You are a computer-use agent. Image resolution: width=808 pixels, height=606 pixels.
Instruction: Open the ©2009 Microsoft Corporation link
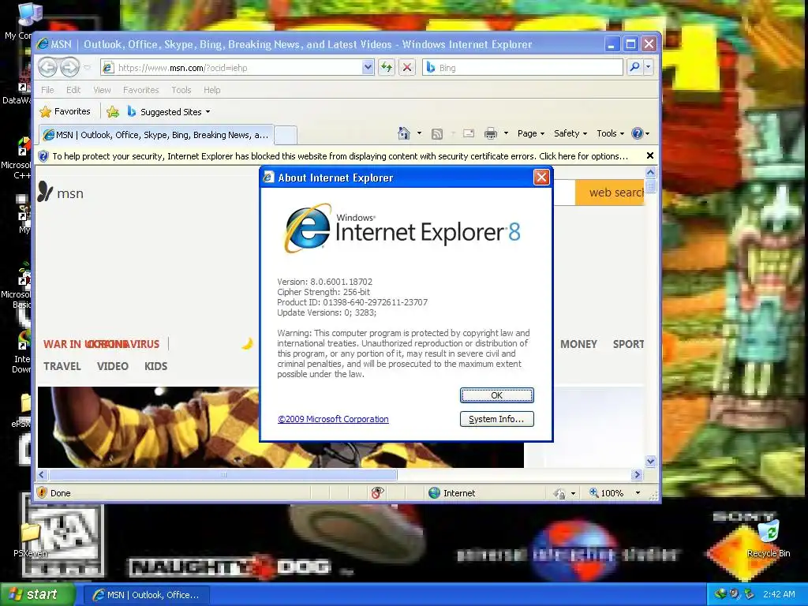tap(333, 419)
